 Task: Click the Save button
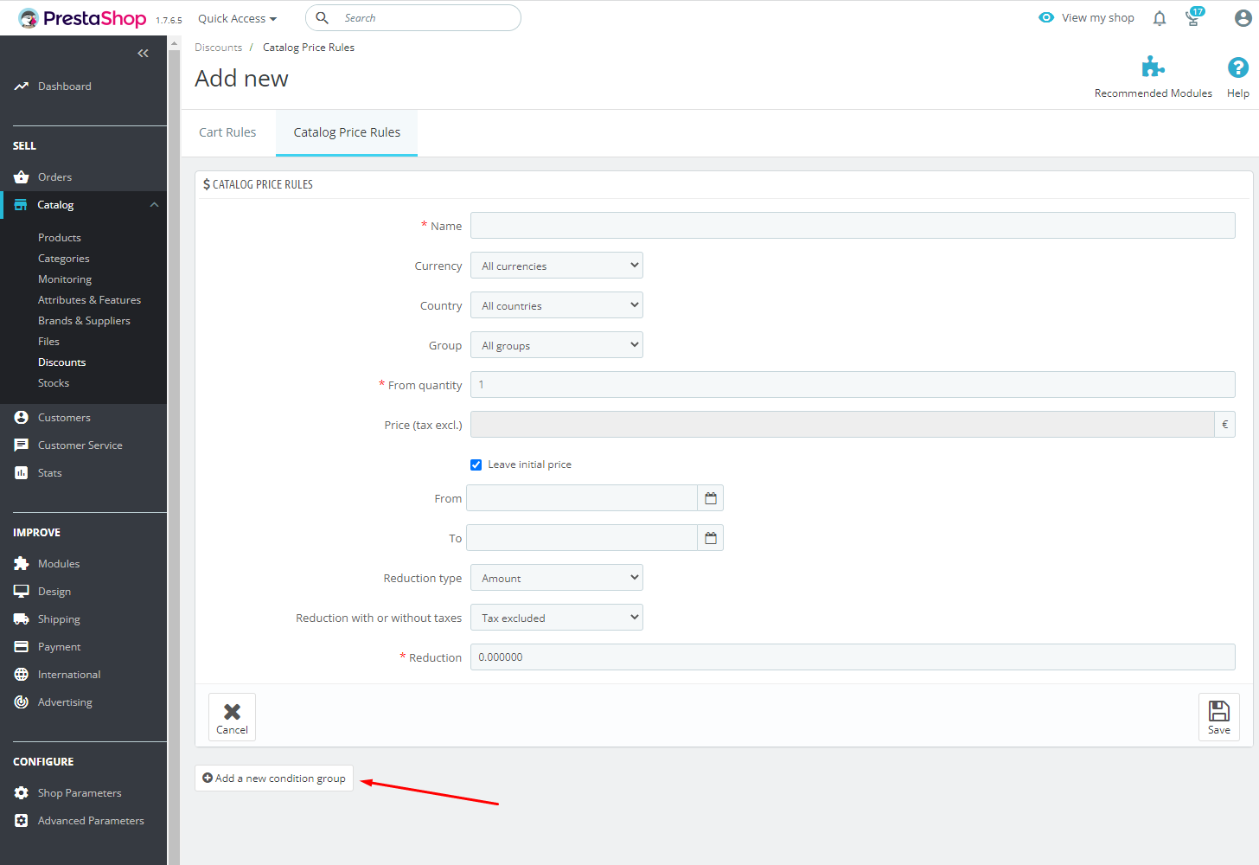click(x=1219, y=717)
